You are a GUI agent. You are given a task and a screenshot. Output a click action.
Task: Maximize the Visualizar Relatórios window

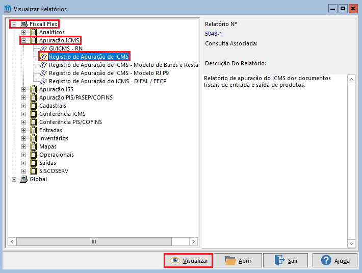pos(343,9)
